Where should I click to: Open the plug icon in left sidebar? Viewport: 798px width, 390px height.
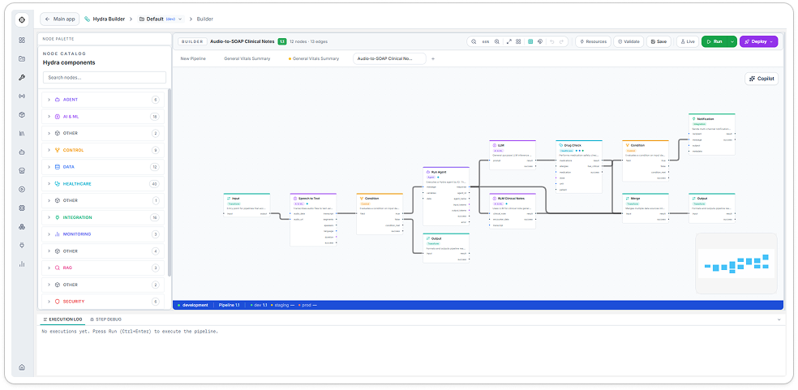click(x=22, y=245)
